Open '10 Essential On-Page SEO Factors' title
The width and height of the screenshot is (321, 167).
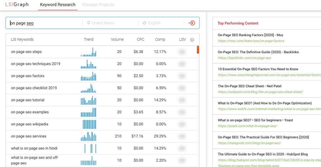point(258,69)
